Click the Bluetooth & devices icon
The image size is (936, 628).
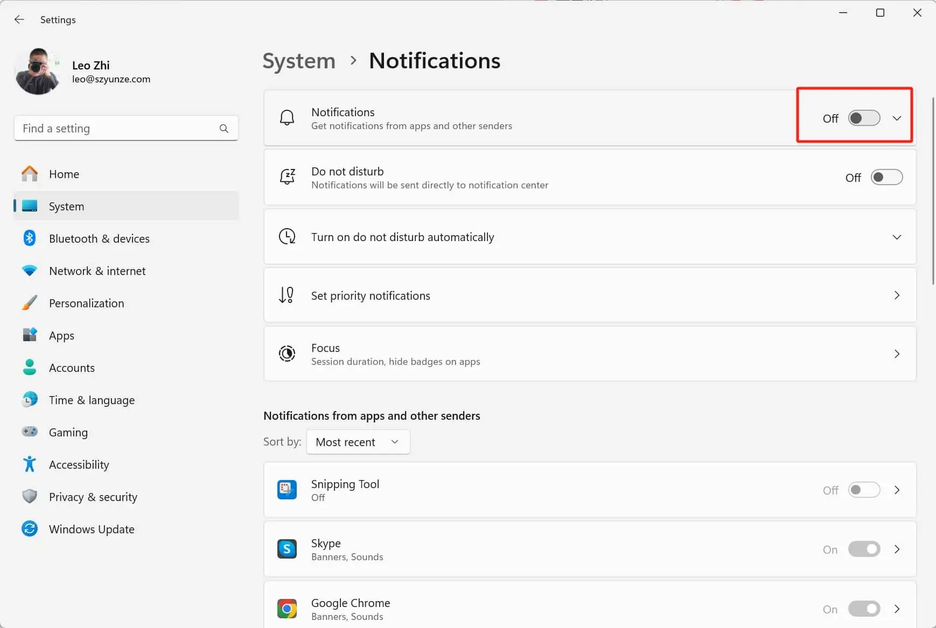pos(30,238)
